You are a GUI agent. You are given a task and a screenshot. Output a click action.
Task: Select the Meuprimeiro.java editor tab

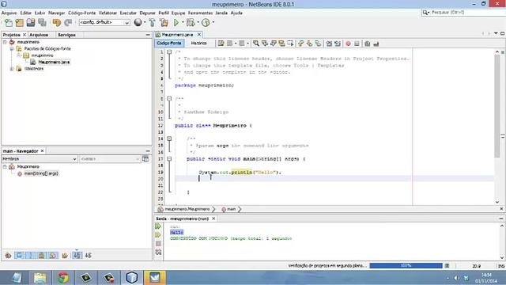click(177, 35)
